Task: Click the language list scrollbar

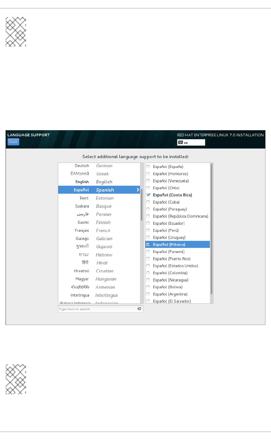Action: pyautogui.click(x=142, y=205)
